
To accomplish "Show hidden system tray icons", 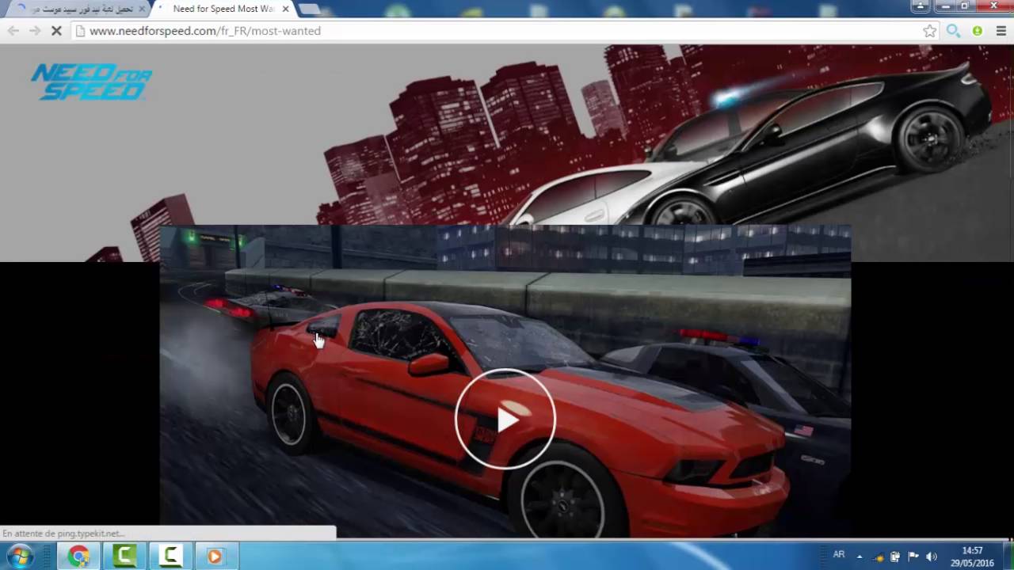I will (860, 557).
